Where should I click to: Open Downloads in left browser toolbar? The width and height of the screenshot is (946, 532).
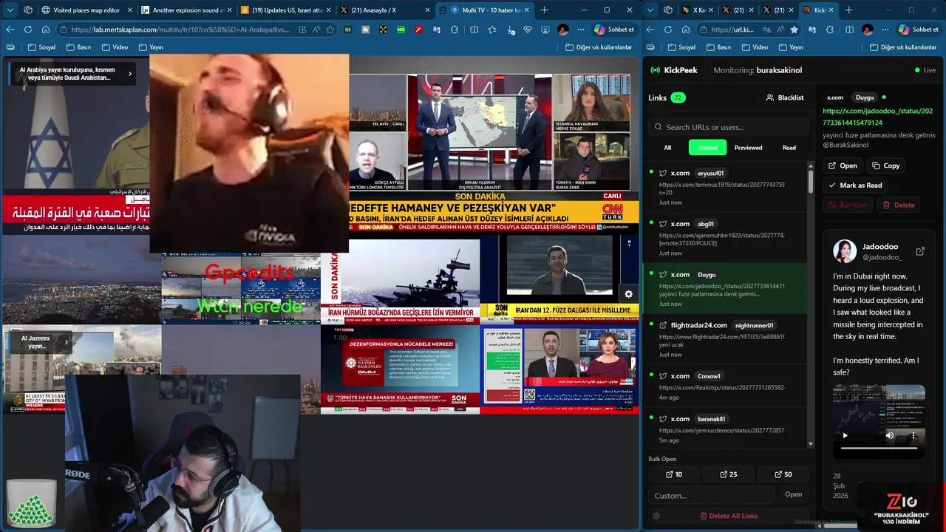point(511,30)
